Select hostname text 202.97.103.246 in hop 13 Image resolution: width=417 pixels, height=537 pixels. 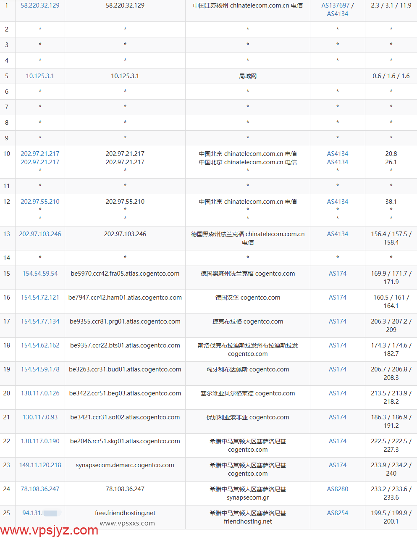pos(125,234)
